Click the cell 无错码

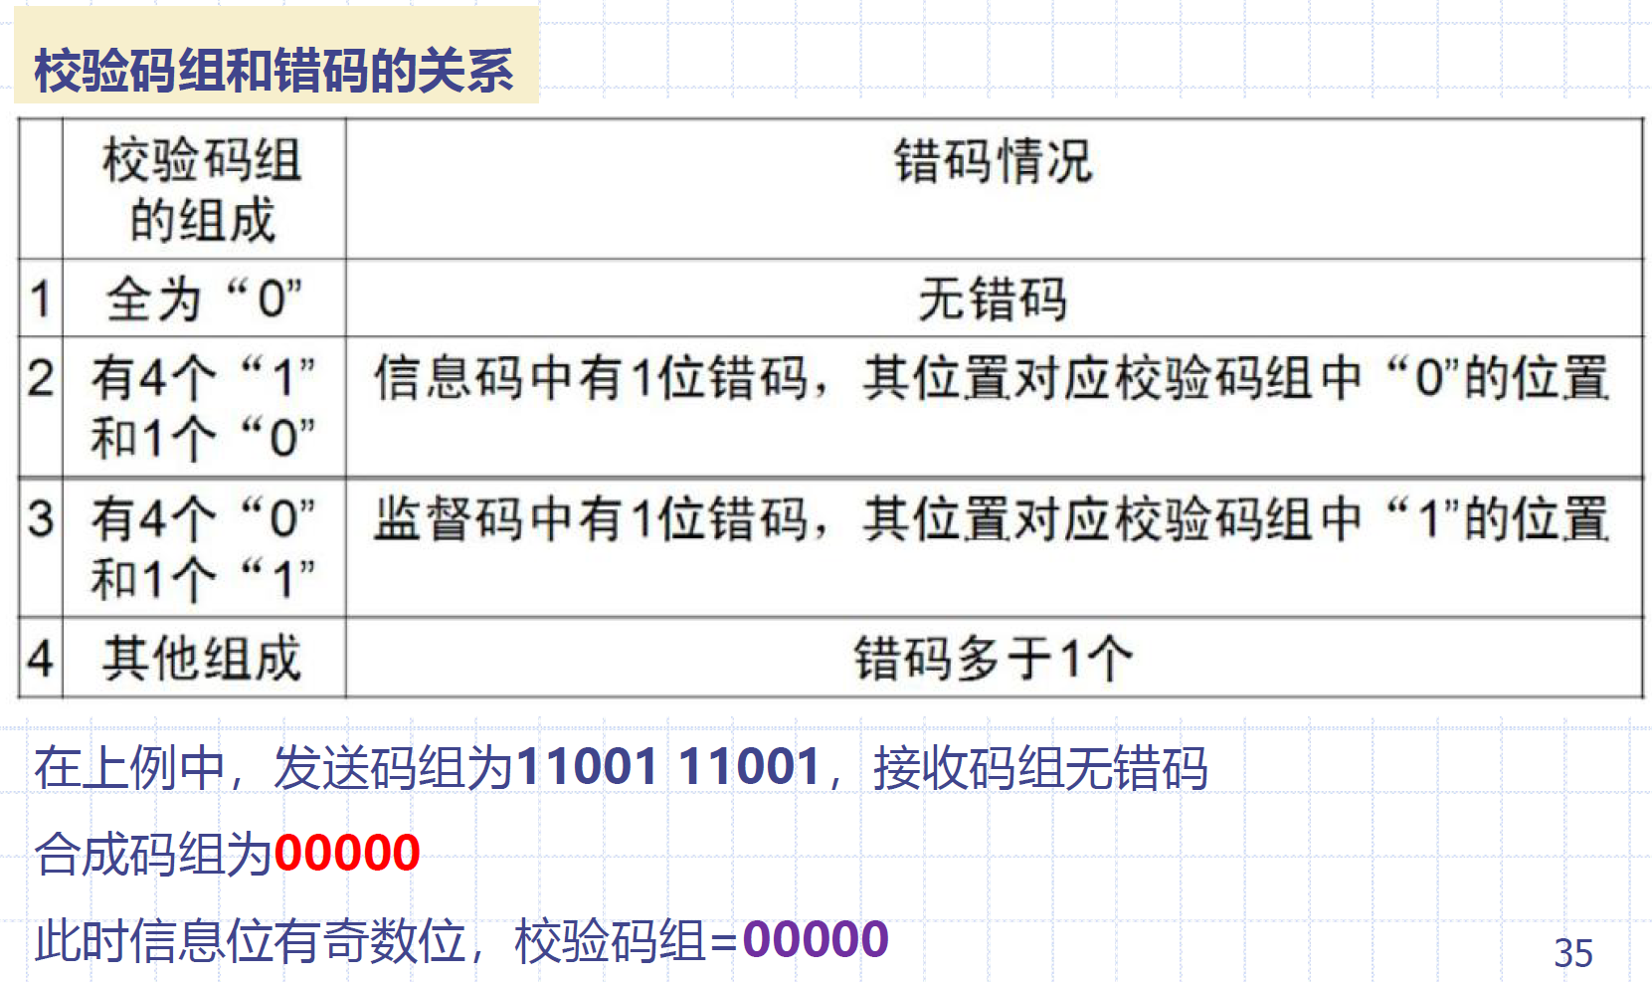[x=994, y=298]
